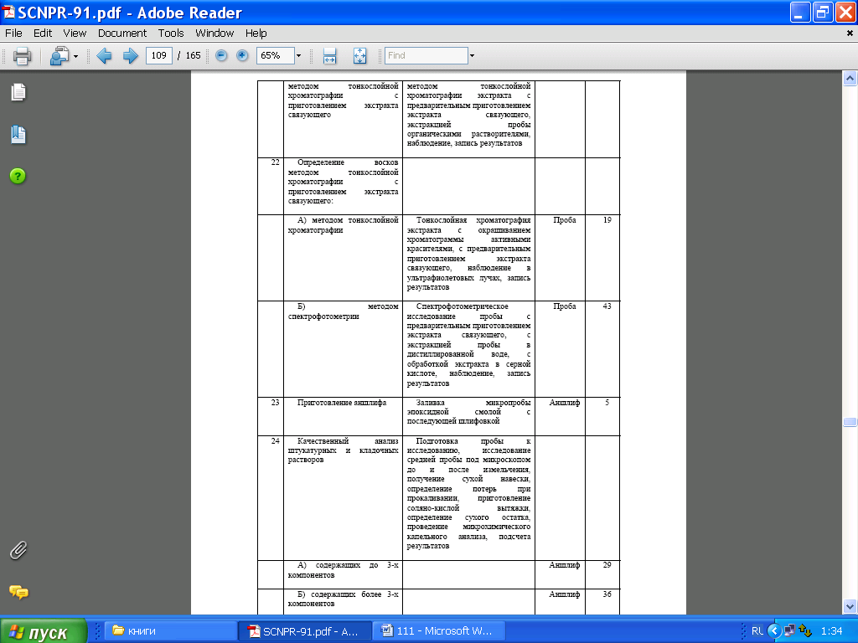Click 'Проба' in the row with value 43

pyautogui.click(x=565, y=306)
